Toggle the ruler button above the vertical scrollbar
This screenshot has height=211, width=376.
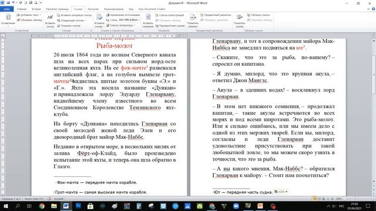374,36
